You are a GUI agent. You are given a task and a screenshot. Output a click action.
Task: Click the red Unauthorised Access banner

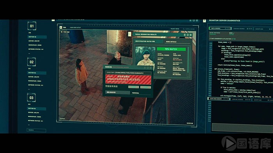[128, 79]
